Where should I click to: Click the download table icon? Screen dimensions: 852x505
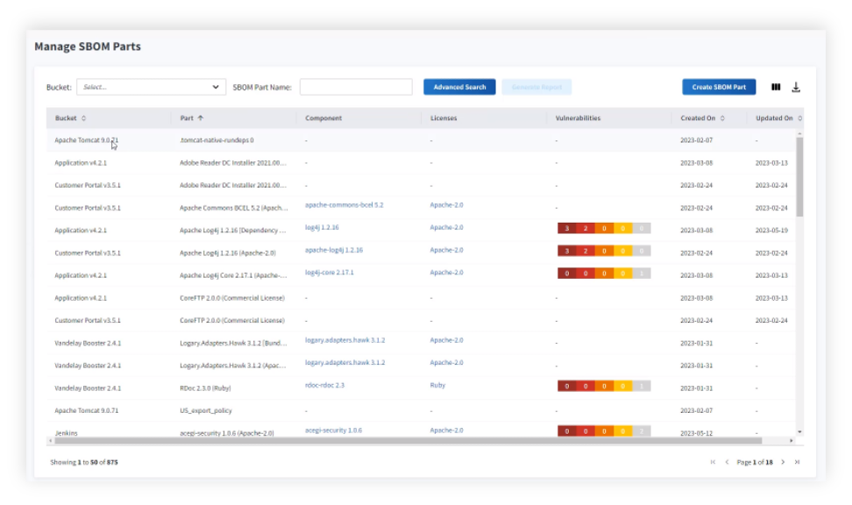click(x=796, y=87)
